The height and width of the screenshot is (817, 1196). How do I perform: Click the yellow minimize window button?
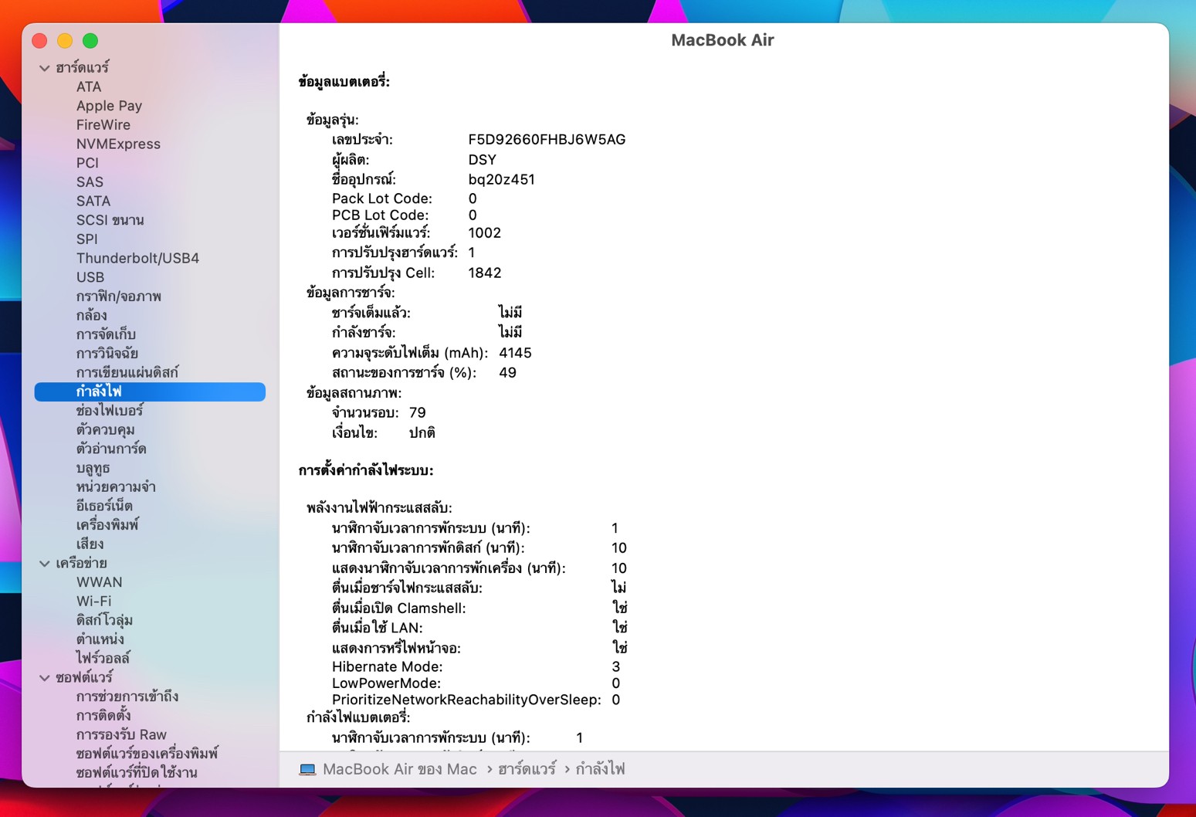(65, 41)
